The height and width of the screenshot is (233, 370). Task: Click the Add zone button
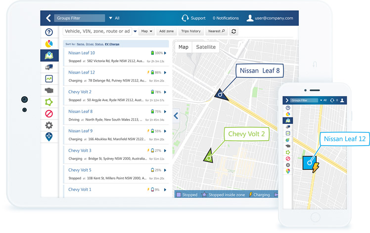click(166, 31)
